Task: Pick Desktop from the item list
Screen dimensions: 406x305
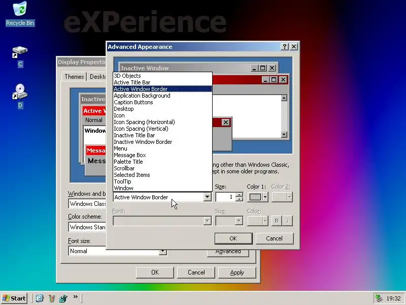Action: point(162,109)
